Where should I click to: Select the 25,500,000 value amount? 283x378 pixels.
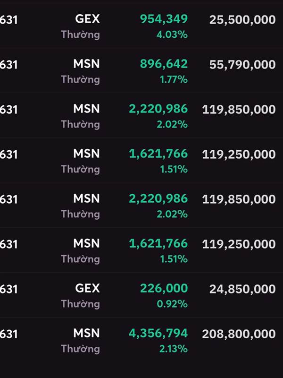click(x=242, y=19)
